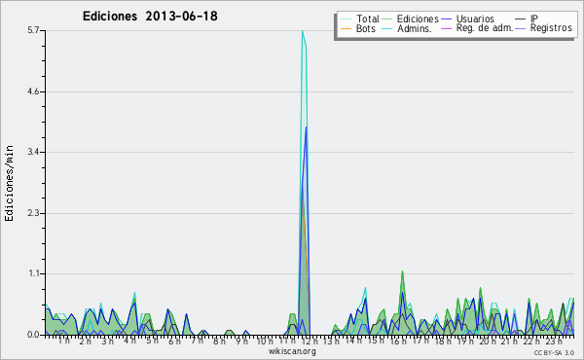Click the 22 h x-axis label

coord(531,341)
